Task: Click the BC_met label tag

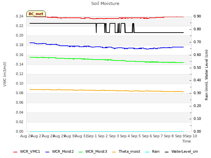Action: tap(36, 14)
